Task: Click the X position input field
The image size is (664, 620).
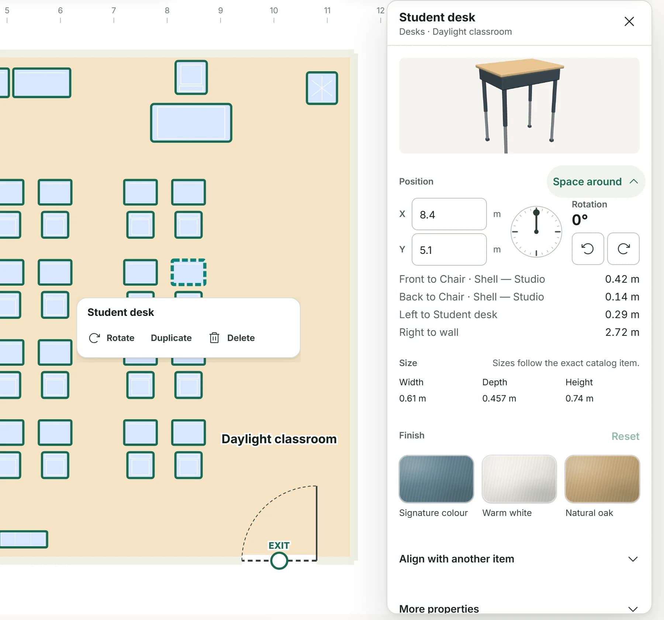Action: click(449, 214)
